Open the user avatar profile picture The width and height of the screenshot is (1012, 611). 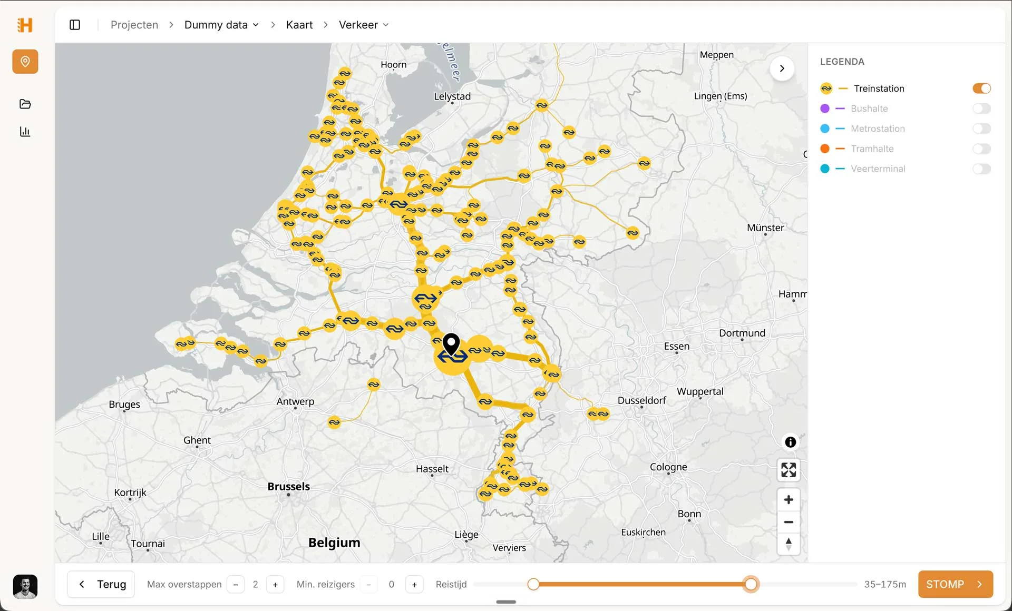[x=25, y=586]
